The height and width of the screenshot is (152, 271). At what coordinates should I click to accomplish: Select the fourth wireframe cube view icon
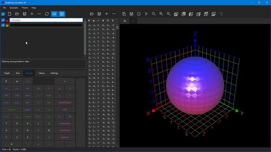click(x=199, y=14)
